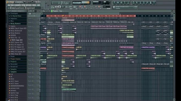Click the orange playhead marker on timeline
181x101 pixels.
63,15
